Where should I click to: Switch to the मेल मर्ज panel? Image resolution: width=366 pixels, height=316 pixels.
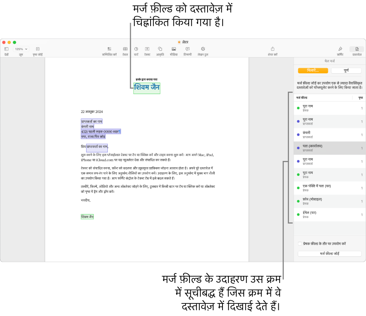point(329,61)
